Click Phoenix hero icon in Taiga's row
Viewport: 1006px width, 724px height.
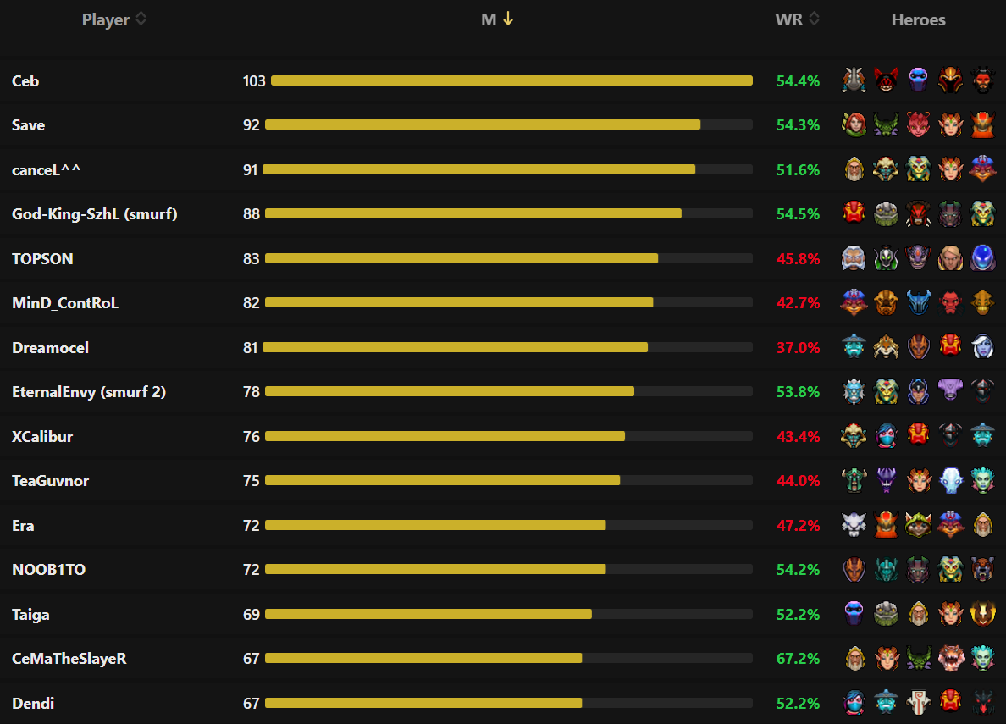[983, 614]
